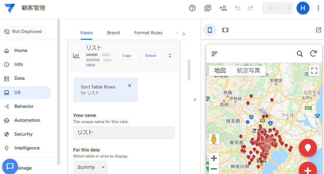This screenshot has width=324, height=174.
Task: Click the undo arrow icon
Action: click(238, 8)
